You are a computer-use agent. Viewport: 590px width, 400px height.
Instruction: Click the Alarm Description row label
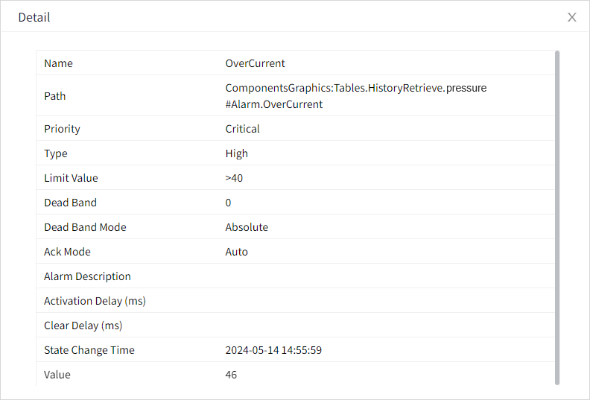tap(87, 276)
